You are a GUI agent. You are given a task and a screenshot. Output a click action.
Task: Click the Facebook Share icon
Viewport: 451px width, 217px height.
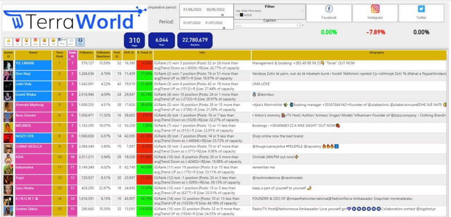(x=62, y=42)
